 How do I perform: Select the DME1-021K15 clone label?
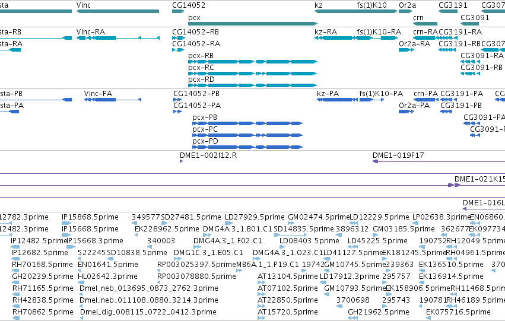point(479,179)
